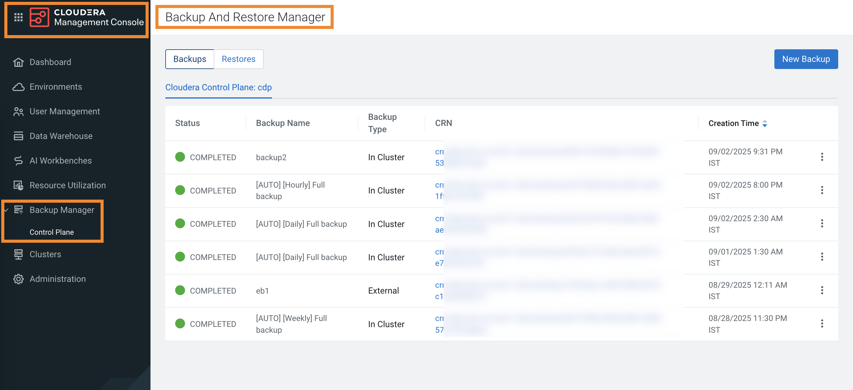Open the actions menu for backup2

[822, 157]
